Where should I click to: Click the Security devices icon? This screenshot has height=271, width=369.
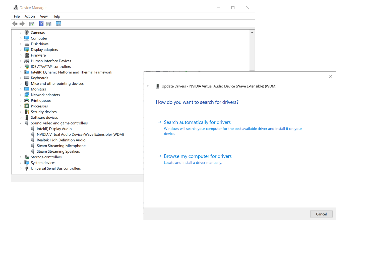point(27,112)
